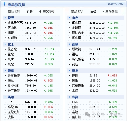Screen dimensions: 127x121
Task: Select 螺纹钢 commodity
Action: [76, 49]
